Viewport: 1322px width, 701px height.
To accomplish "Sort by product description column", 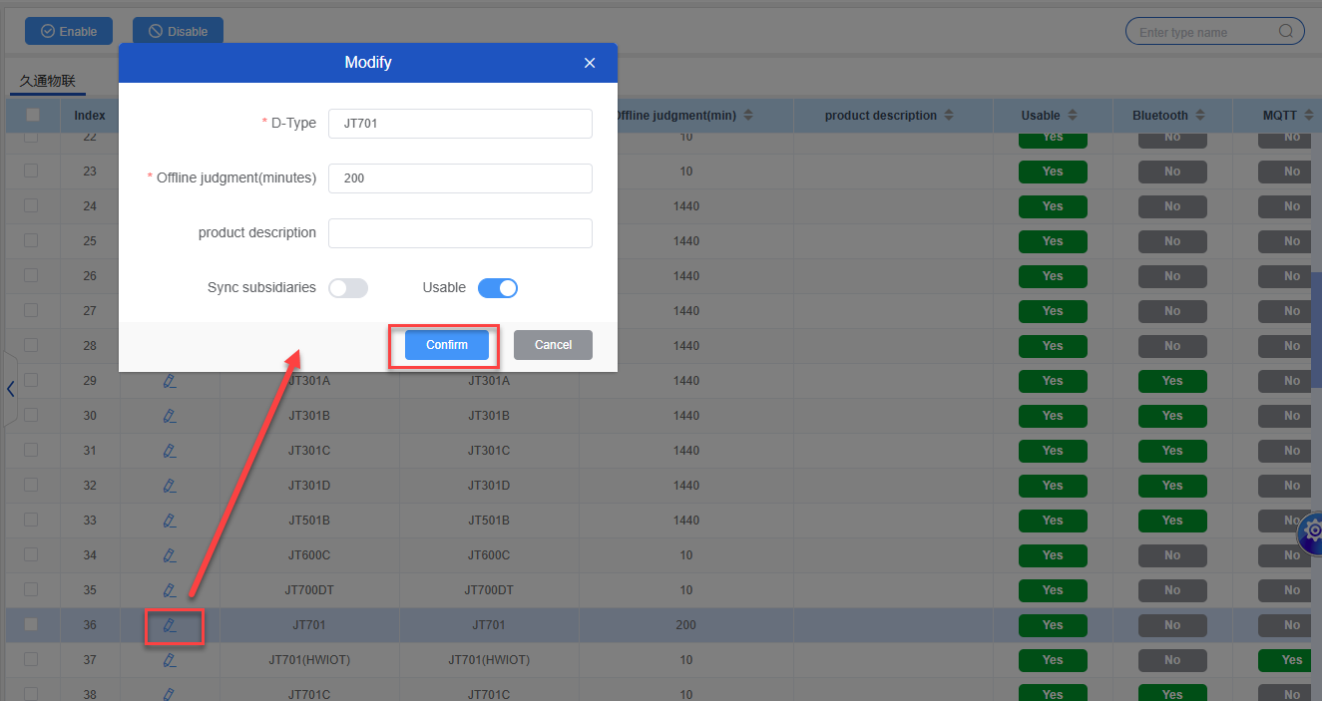I will (949, 116).
